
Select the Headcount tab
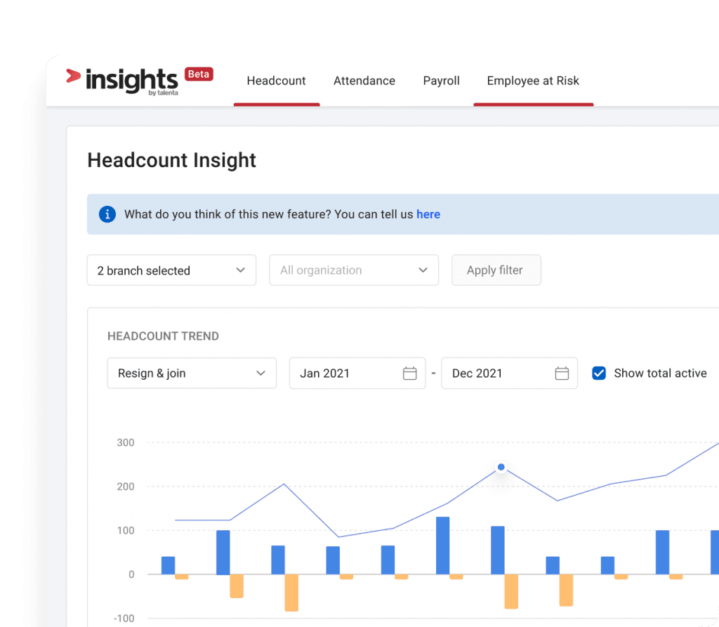[x=276, y=81]
